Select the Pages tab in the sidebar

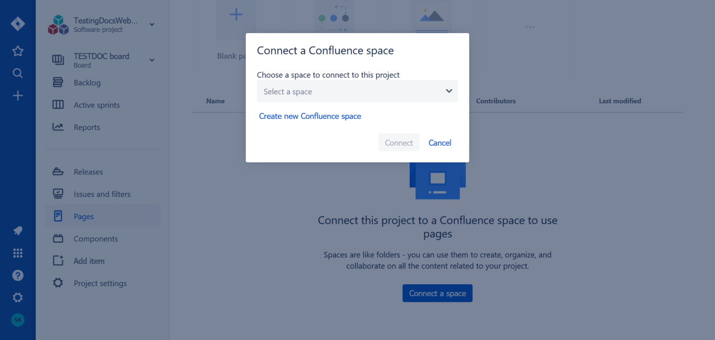(x=84, y=216)
